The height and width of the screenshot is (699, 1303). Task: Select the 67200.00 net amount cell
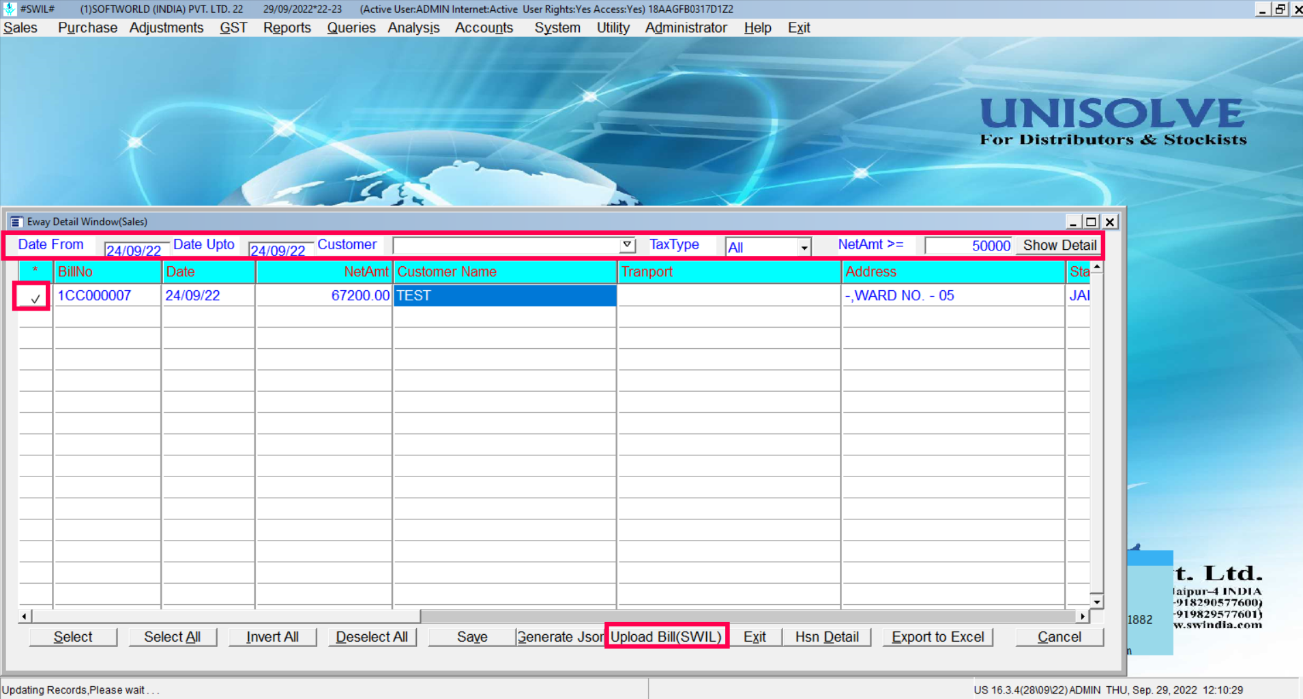[x=324, y=296]
